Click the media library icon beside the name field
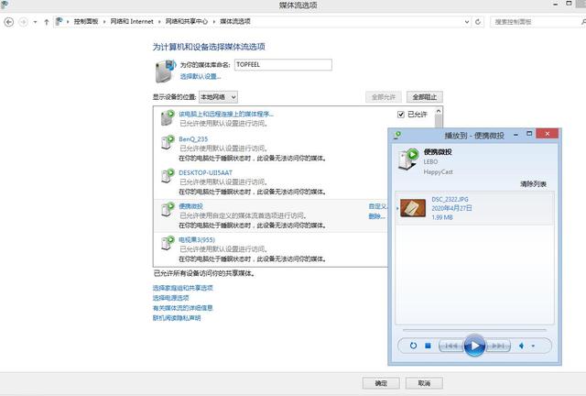586x396 pixels. coord(165,71)
